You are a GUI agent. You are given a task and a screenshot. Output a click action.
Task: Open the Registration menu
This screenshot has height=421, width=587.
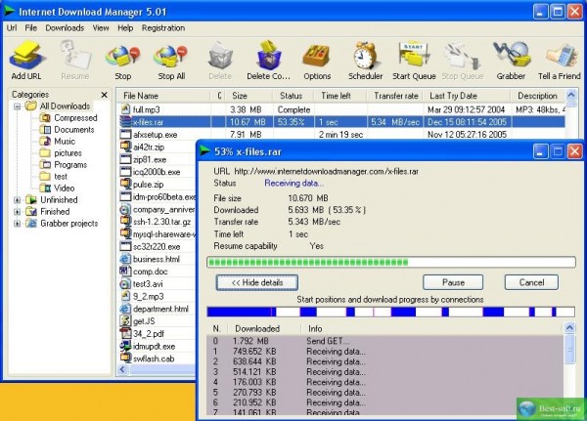pyautogui.click(x=163, y=28)
